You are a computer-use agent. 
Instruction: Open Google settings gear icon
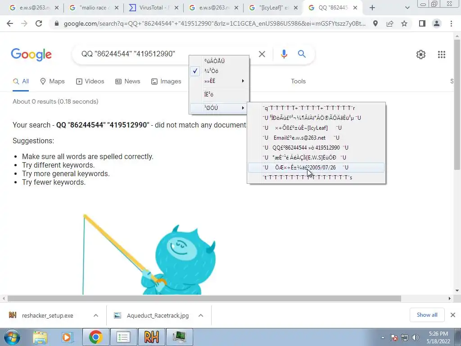point(421,55)
